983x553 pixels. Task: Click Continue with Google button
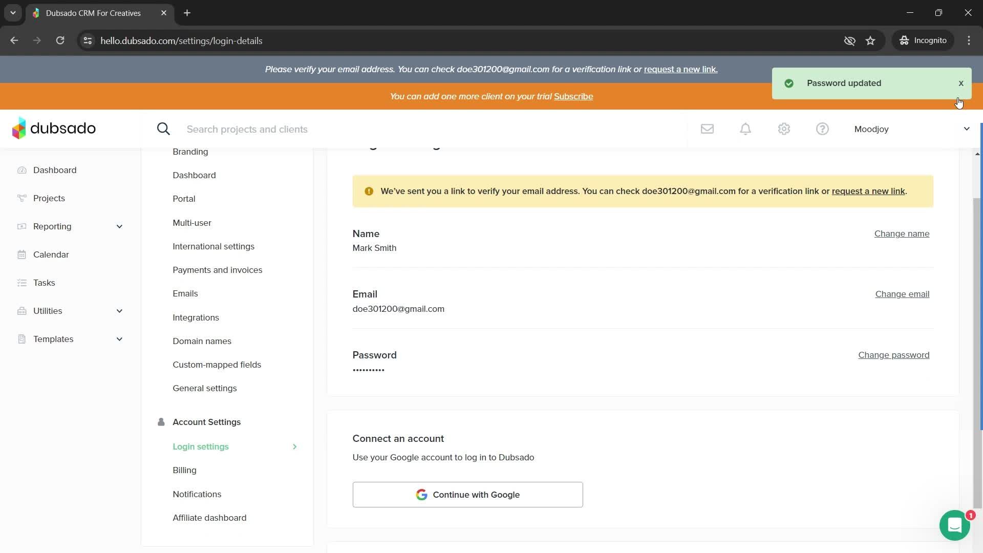(x=467, y=495)
